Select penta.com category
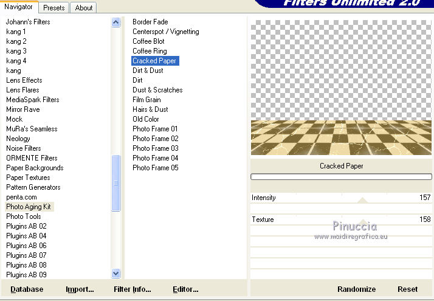The height and width of the screenshot is (301, 434). pyautogui.click(x=21, y=197)
